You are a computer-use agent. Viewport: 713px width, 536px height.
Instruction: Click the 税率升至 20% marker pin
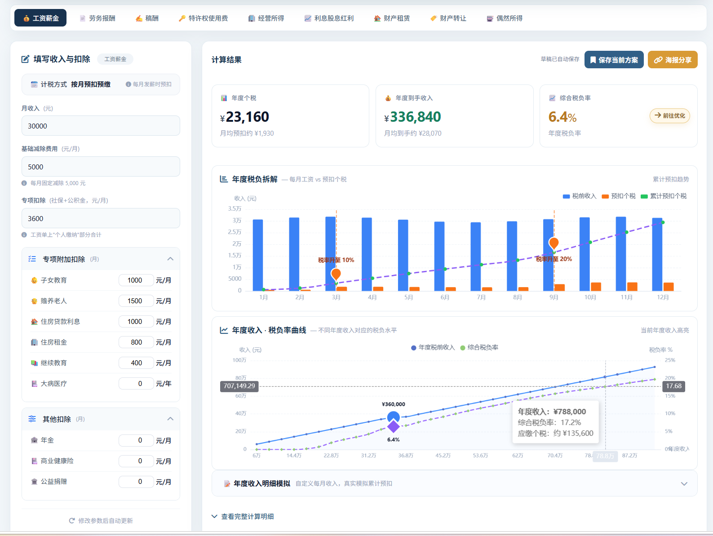[x=554, y=243]
